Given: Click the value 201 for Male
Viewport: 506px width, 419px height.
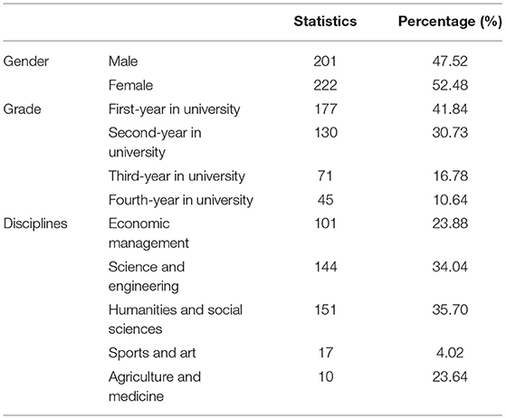Looking at the screenshot, I should [325, 62].
